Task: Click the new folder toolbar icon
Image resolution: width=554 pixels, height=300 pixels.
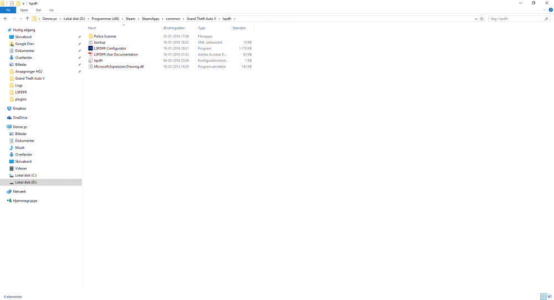Action: 18,3
